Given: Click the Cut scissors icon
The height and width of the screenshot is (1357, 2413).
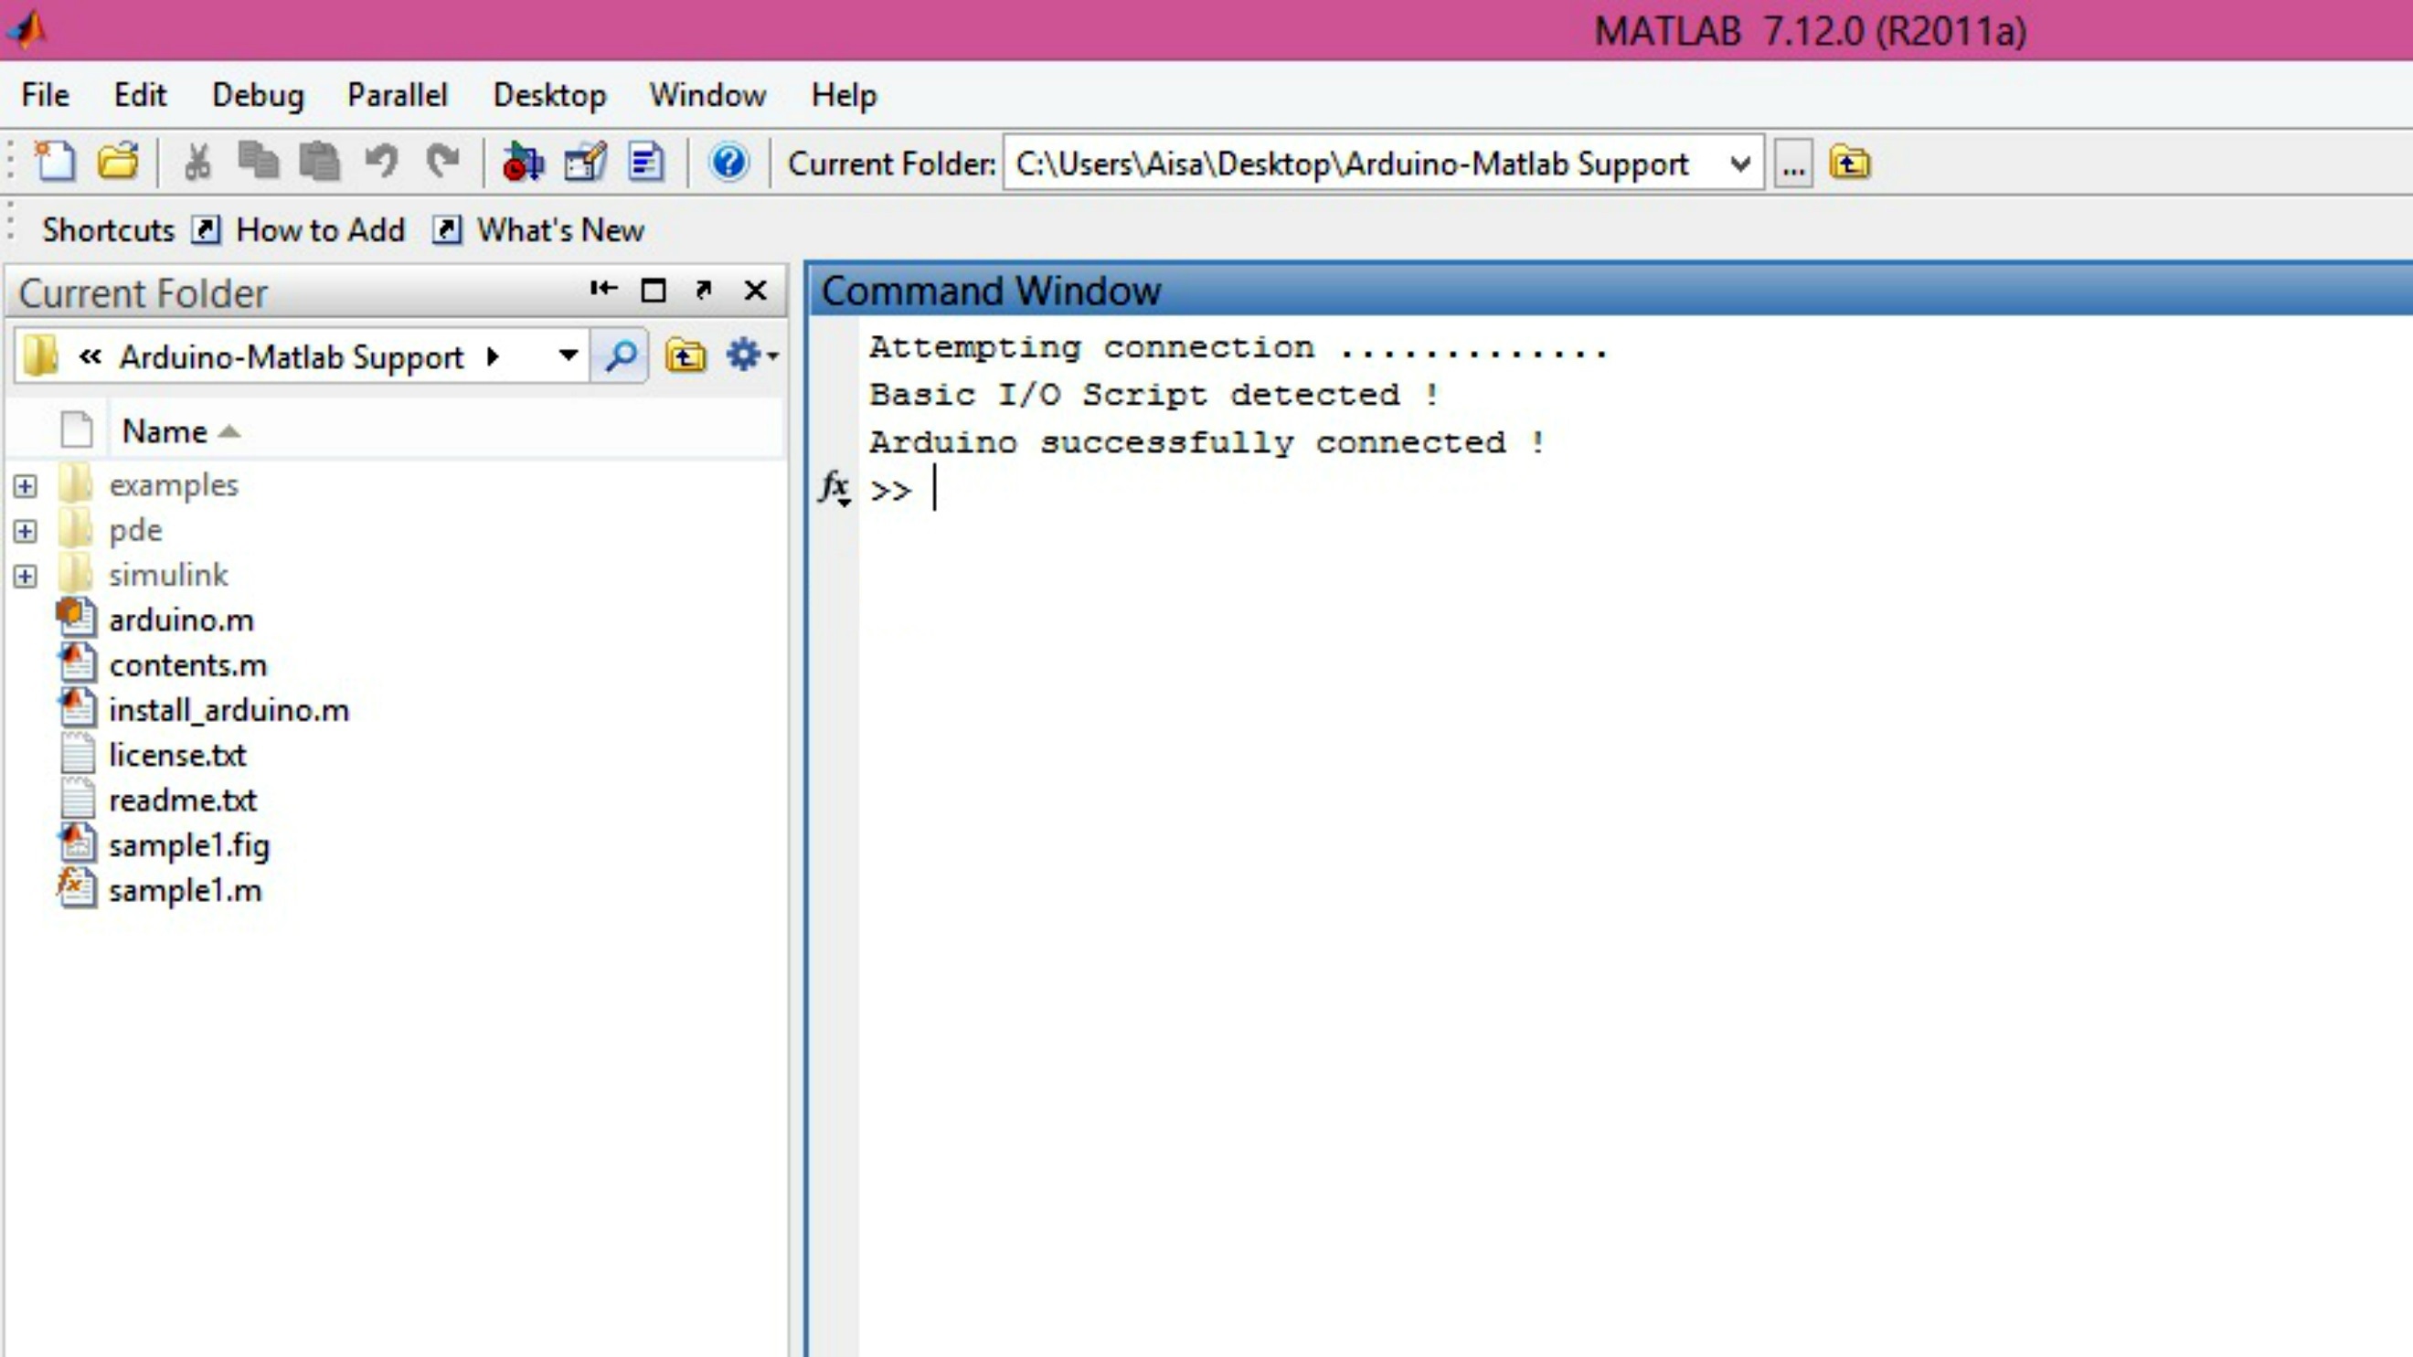Looking at the screenshot, I should [x=197, y=162].
